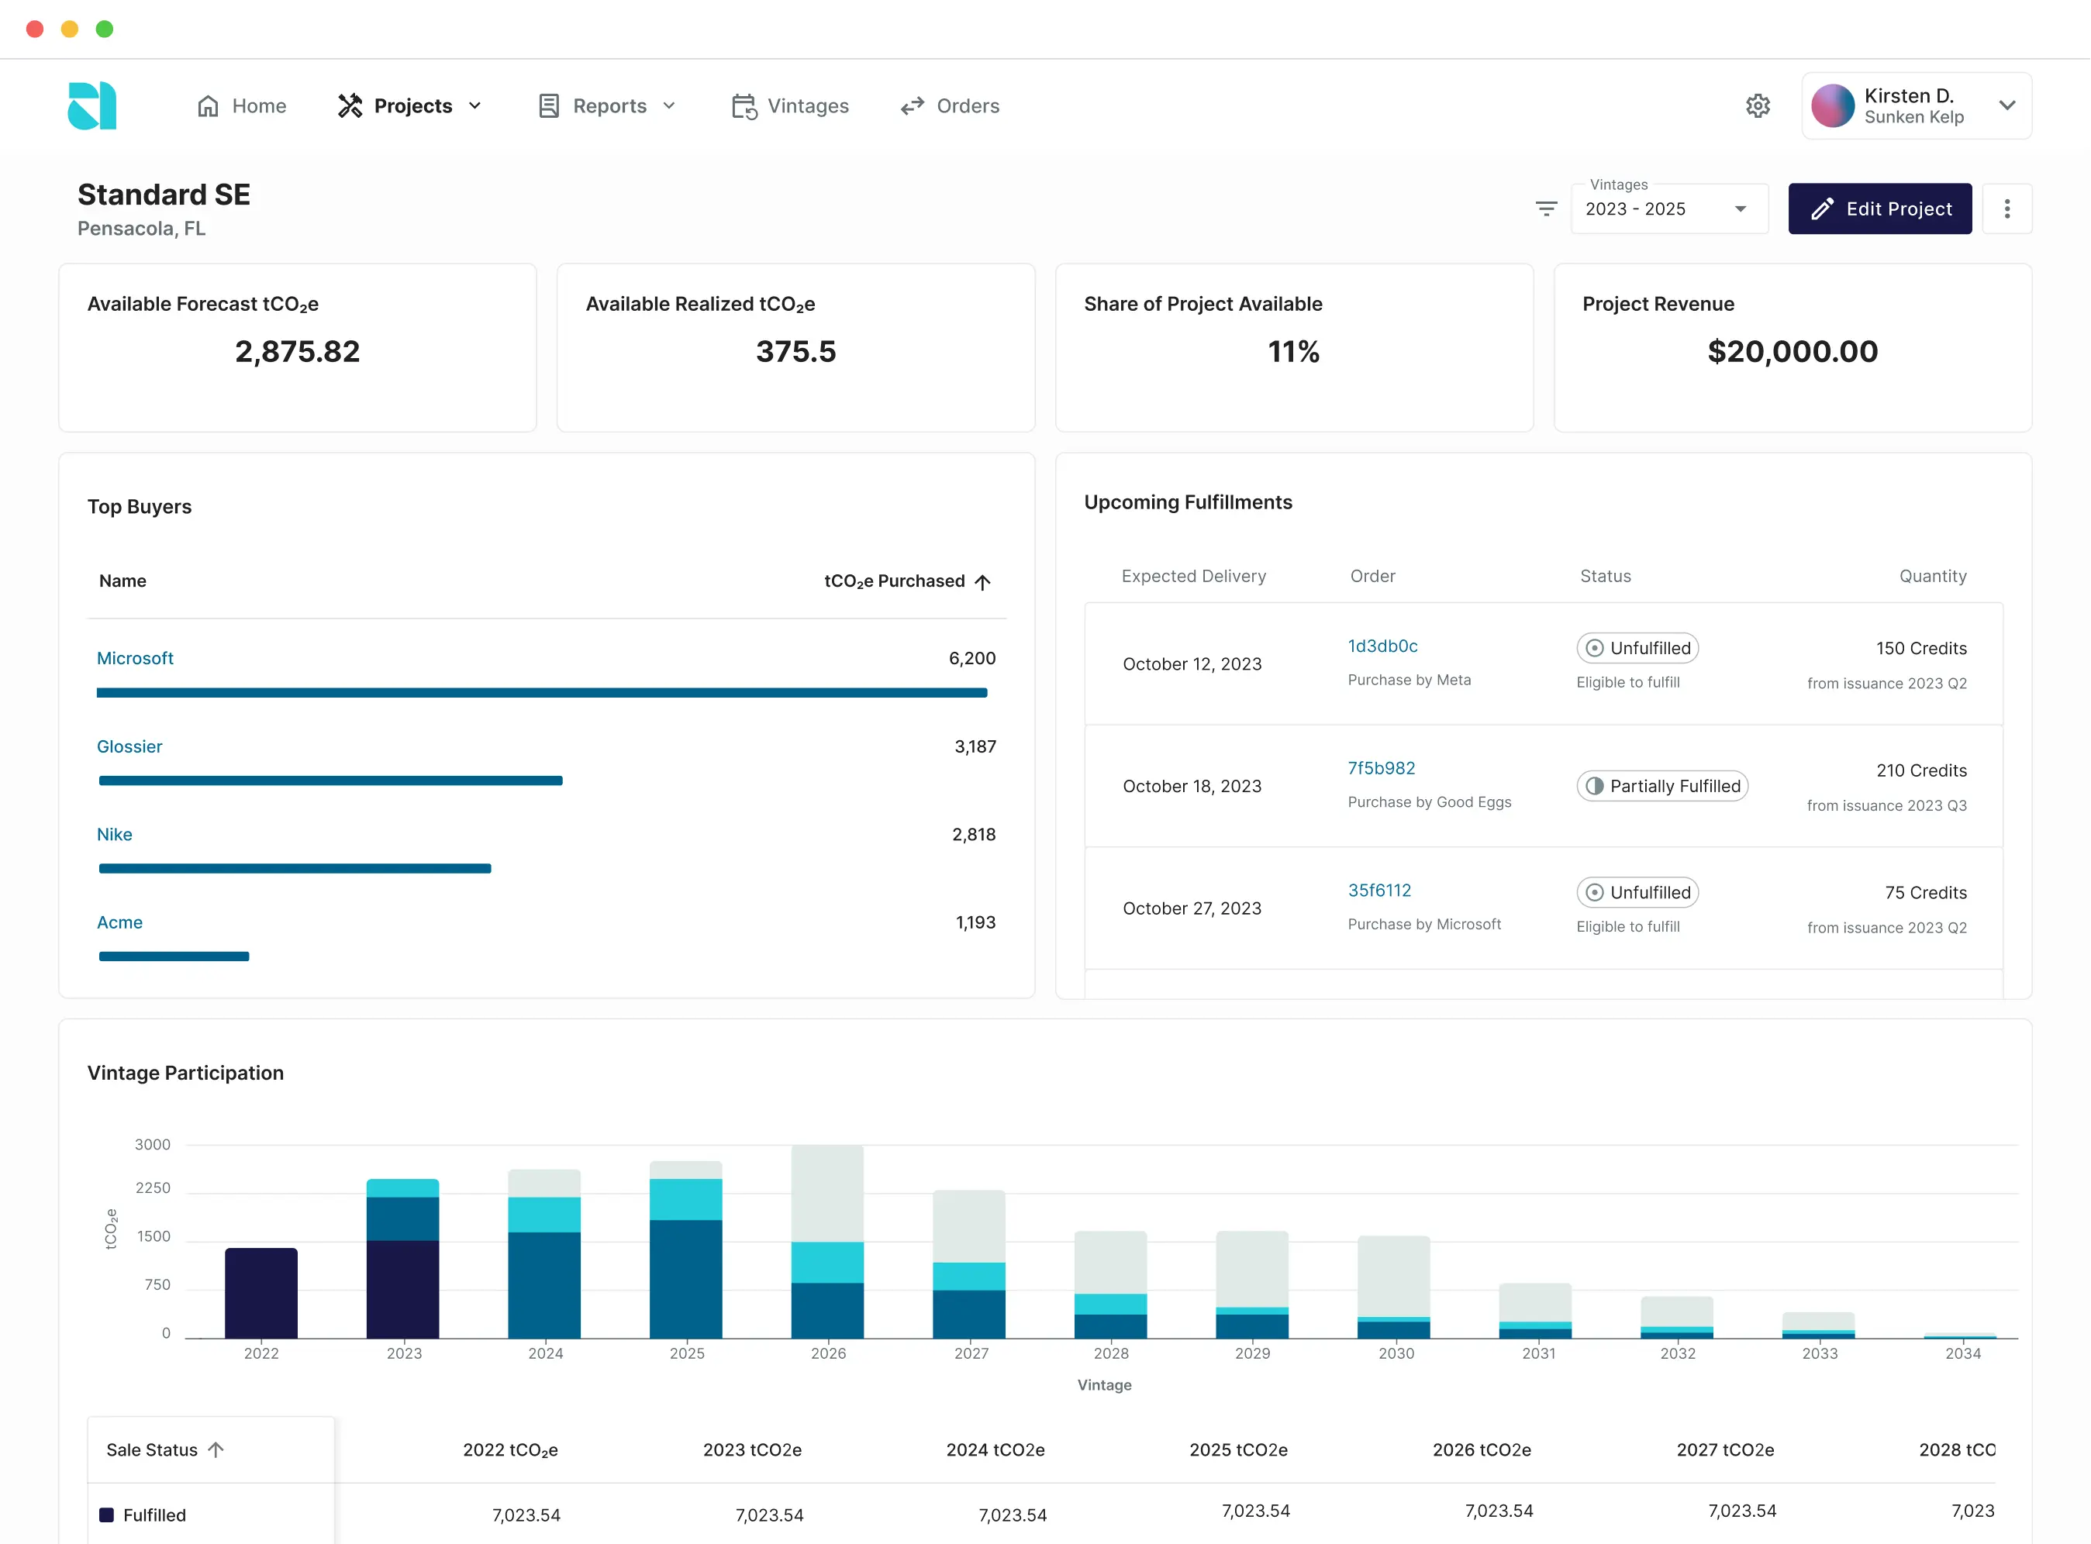Viewport: 2091px width, 1544px height.
Task: Open the Microsoft buyer link
Action: tap(135, 657)
